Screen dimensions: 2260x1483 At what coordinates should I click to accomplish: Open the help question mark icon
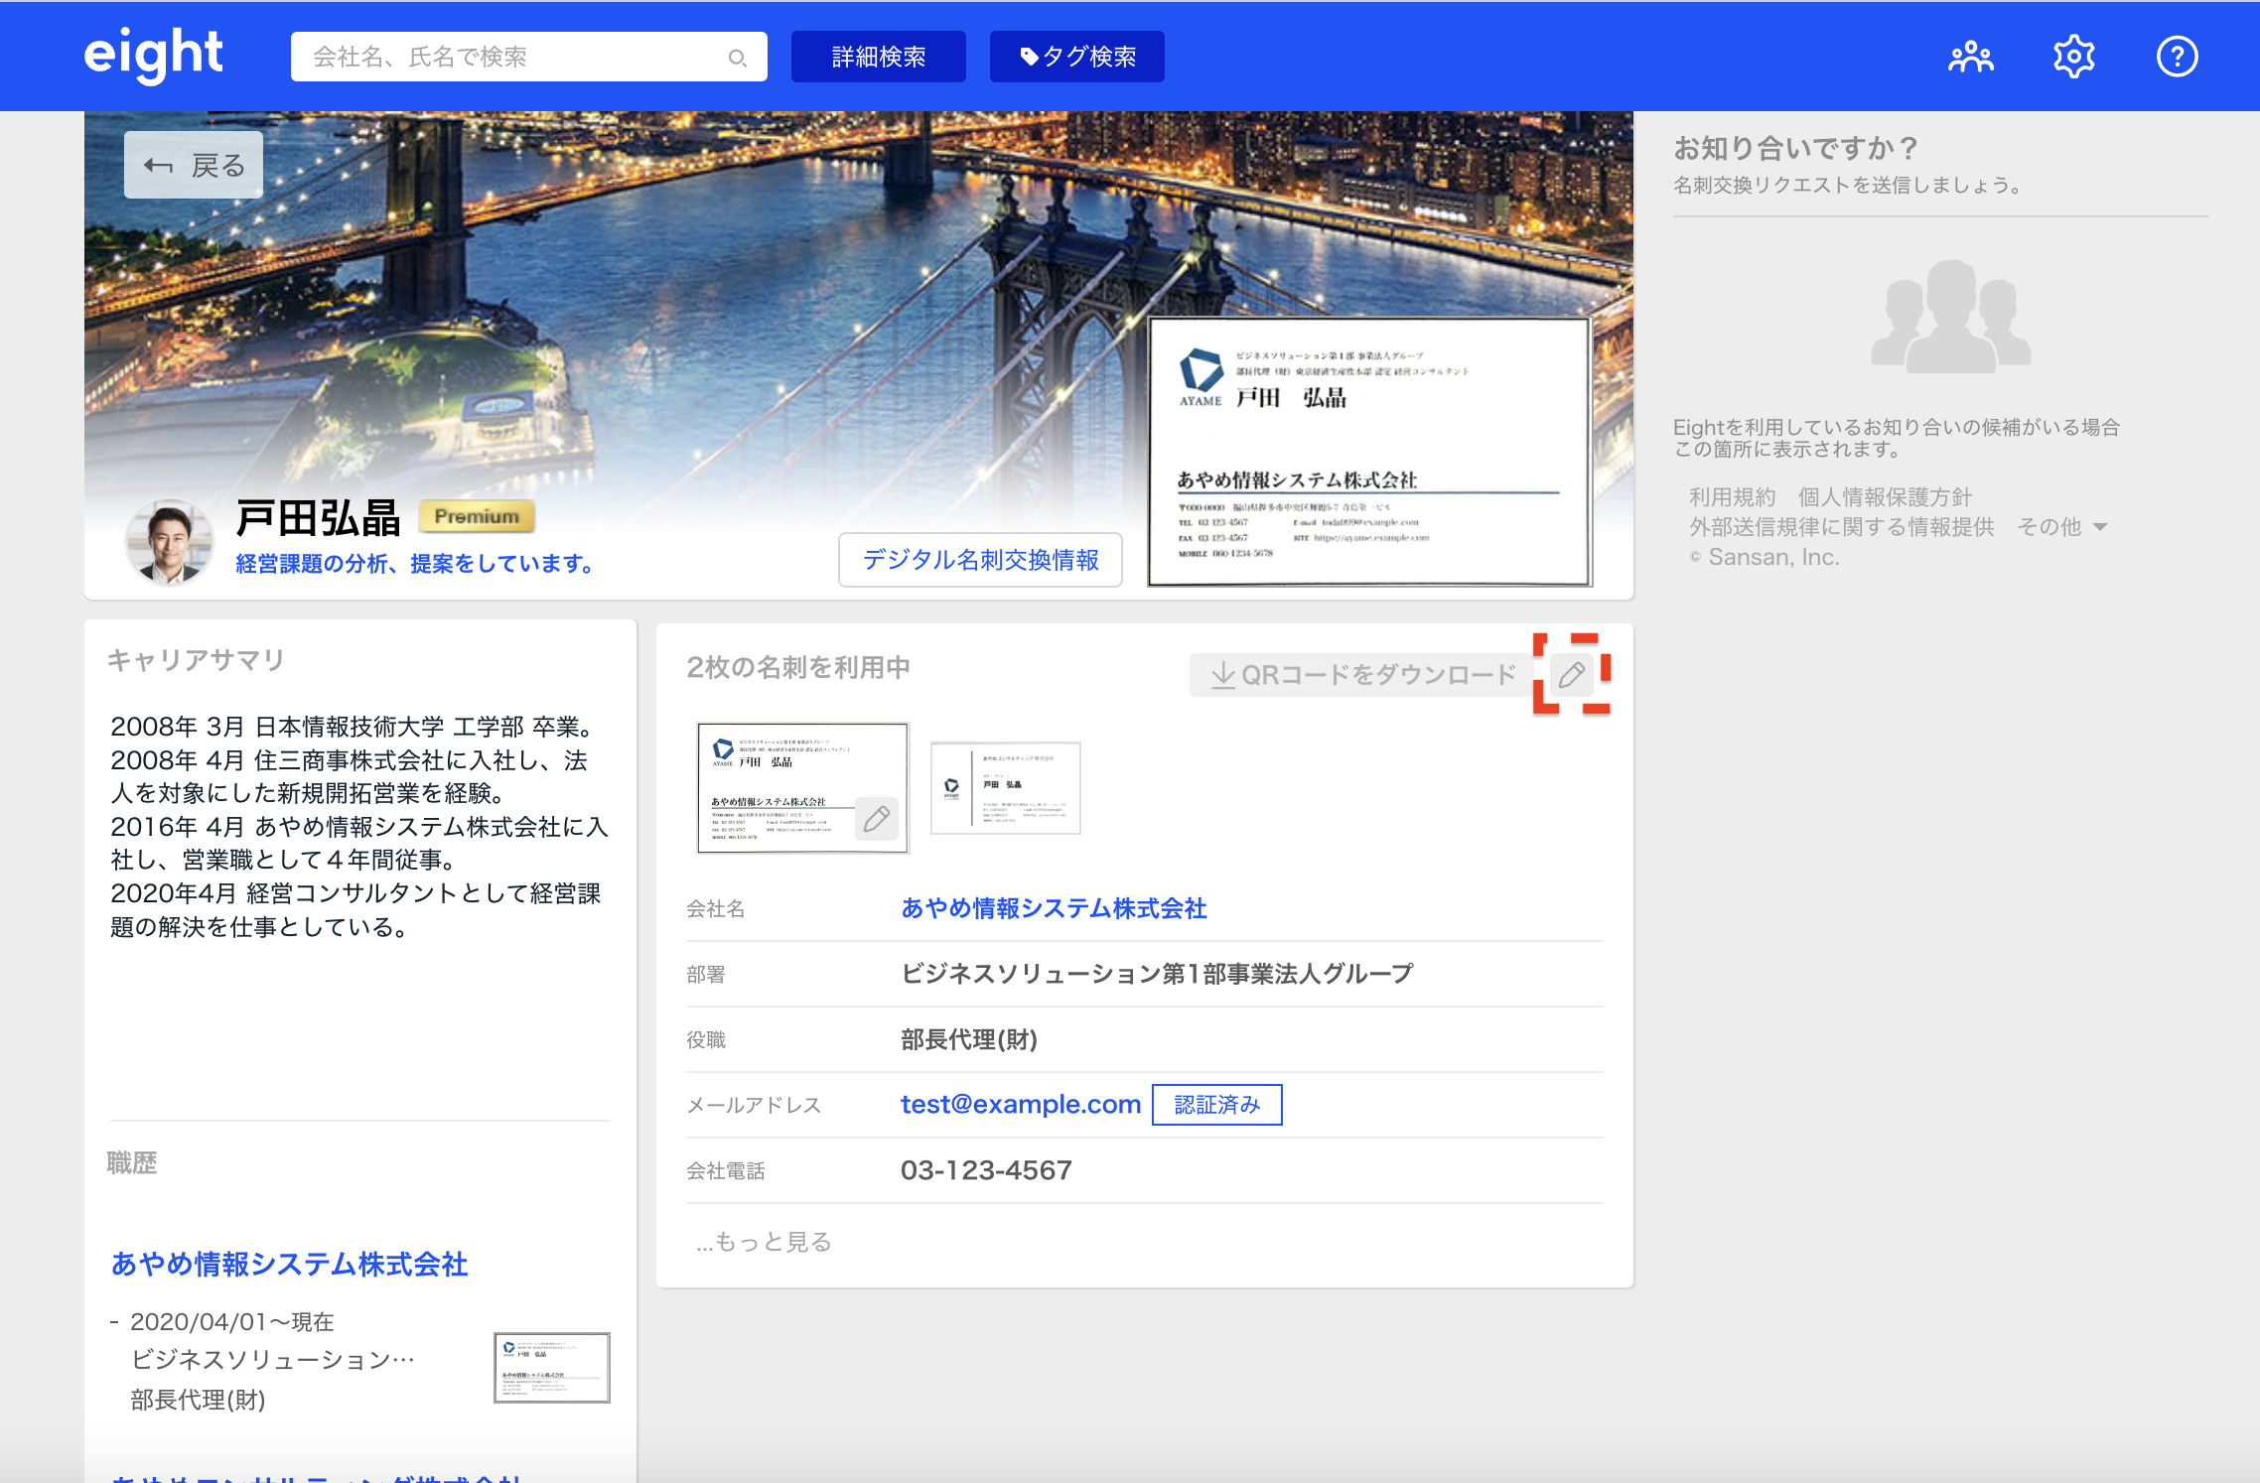2177,57
